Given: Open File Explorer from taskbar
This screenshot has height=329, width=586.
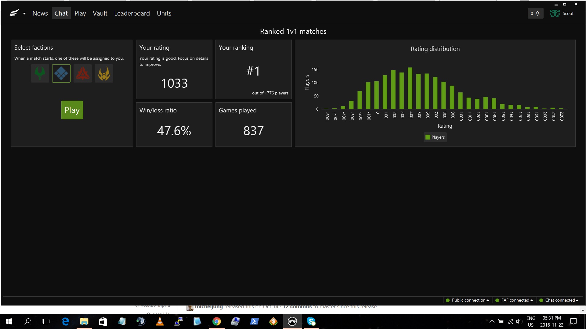Looking at the screenshot, I should pos(84,321).
